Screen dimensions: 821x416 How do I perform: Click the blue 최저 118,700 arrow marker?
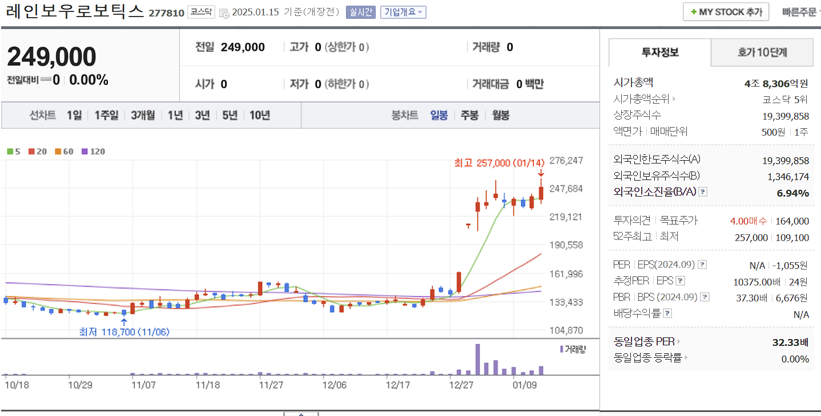tap(124, 321)
